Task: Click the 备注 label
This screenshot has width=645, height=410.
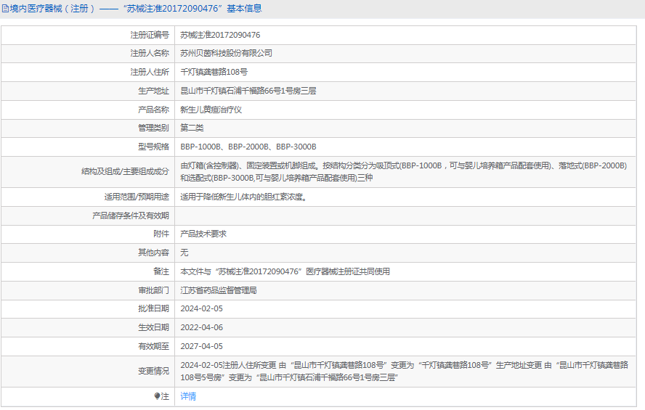Action: (x=161, y=272)
